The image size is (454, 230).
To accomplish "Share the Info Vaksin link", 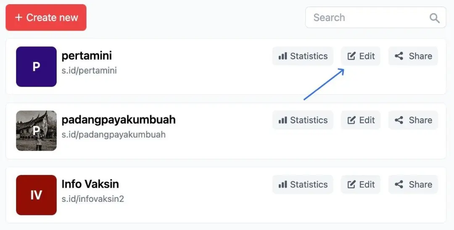I will 413,185.
